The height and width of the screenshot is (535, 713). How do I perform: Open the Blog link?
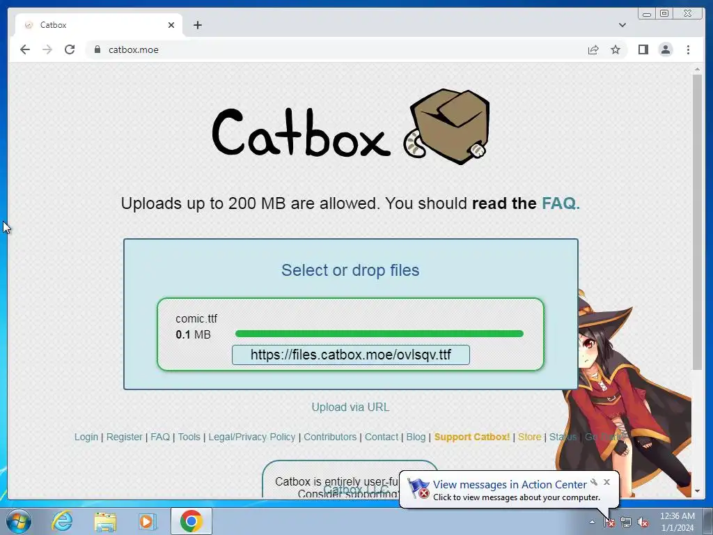click(x=416, y=437)
